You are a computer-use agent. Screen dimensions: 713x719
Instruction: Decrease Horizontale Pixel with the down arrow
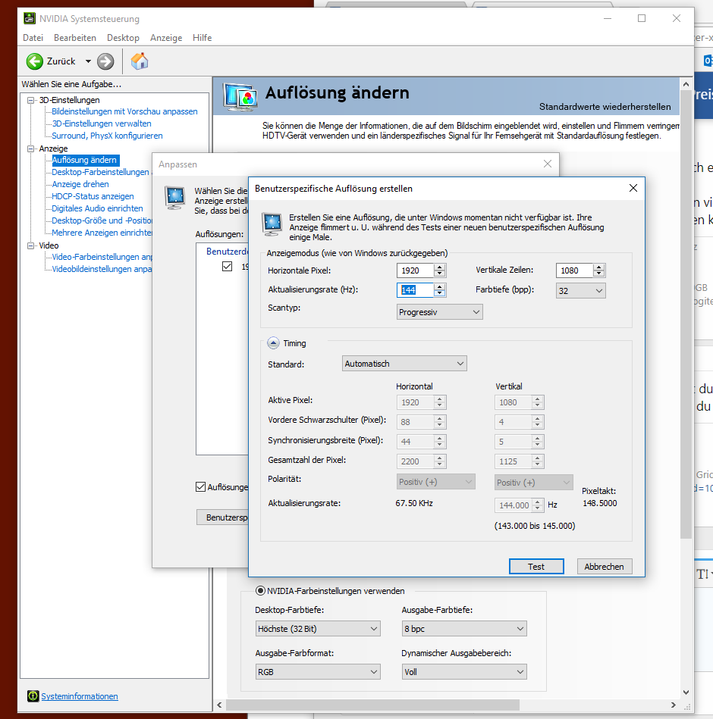(439, 274)
